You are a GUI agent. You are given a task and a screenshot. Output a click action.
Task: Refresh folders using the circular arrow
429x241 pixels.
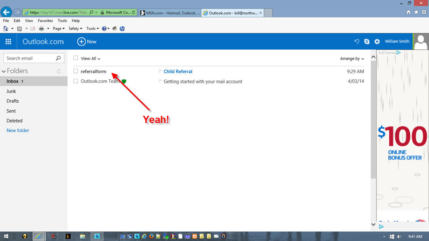58,71
